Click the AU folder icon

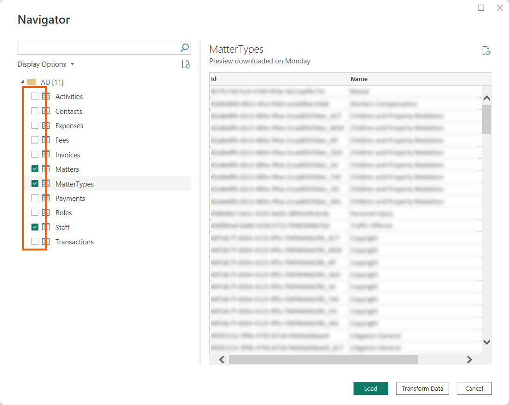click(x=31, y=82)
